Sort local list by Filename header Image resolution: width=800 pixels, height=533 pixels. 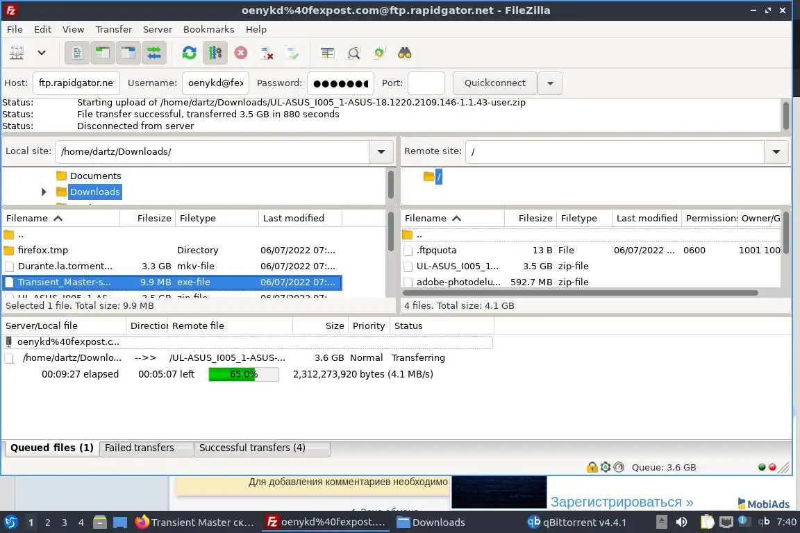[61, 218]
